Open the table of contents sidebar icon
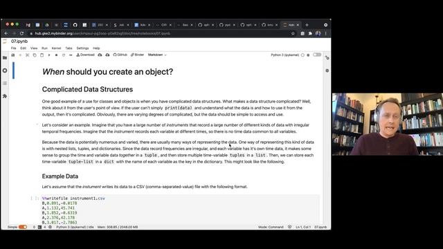The height and width of the screenshot is (249, 443). pyautogui.click(x=5, y=84)
